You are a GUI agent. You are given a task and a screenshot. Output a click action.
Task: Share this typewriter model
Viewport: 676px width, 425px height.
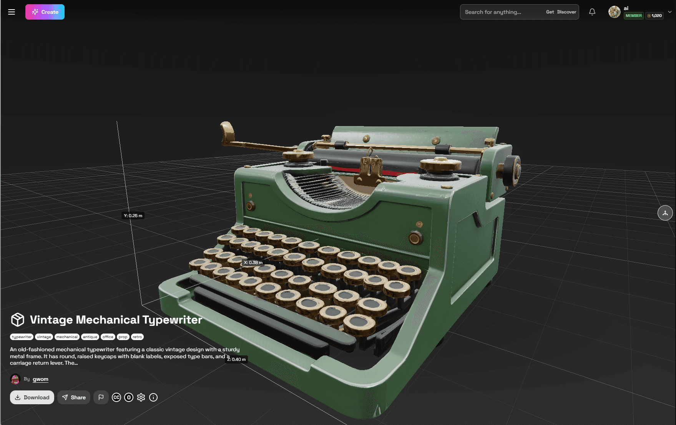pos(74,397)
